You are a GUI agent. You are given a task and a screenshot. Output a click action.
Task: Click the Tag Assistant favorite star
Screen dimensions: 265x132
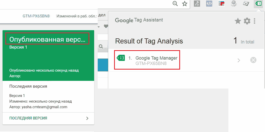tap(238, 21)
